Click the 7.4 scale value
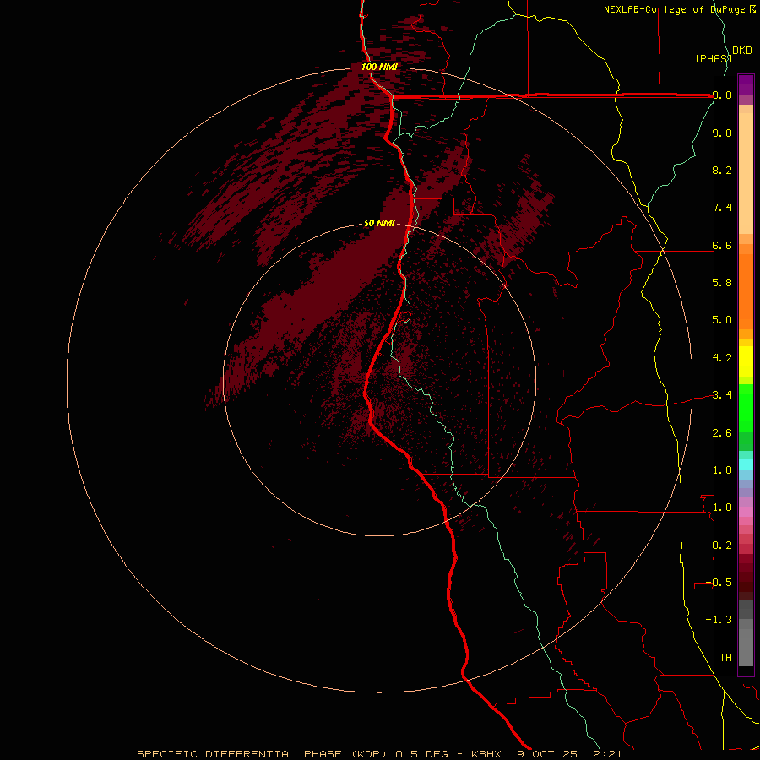 click(722, 208)
